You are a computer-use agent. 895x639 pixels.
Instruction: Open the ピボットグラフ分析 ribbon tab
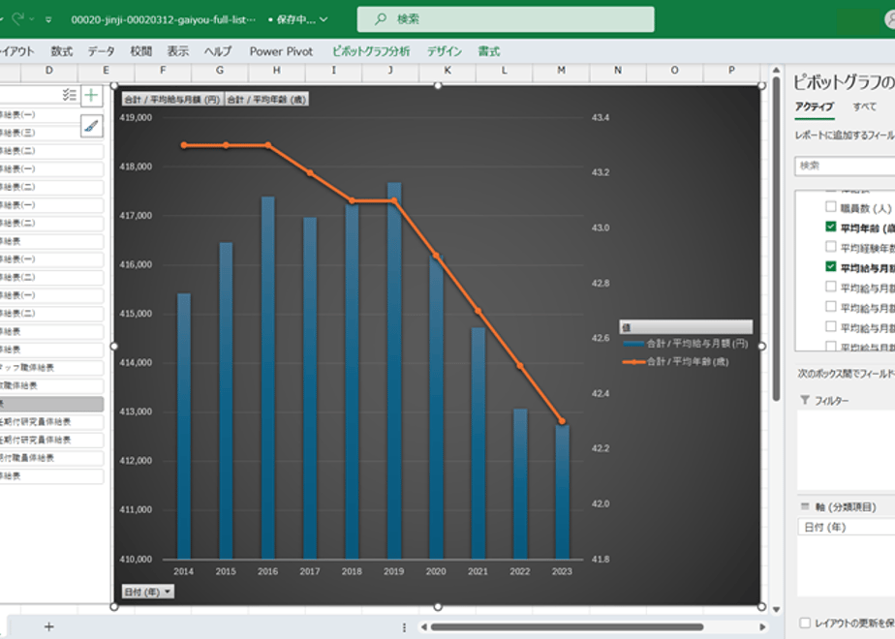[x=370, y=51]
